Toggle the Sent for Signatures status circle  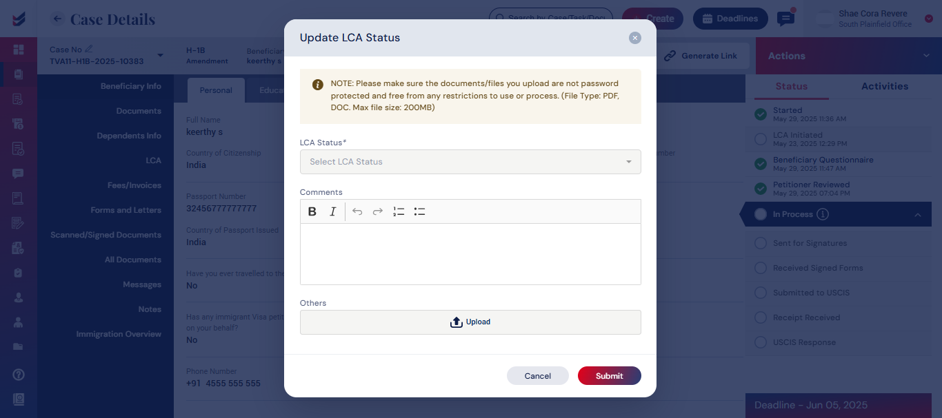(x=761, y=243)
